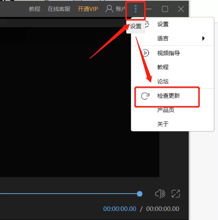Viewport: 218px width, 220px height.
Task: Open the three-dot settings menu icon
Action: coord(135,9)
